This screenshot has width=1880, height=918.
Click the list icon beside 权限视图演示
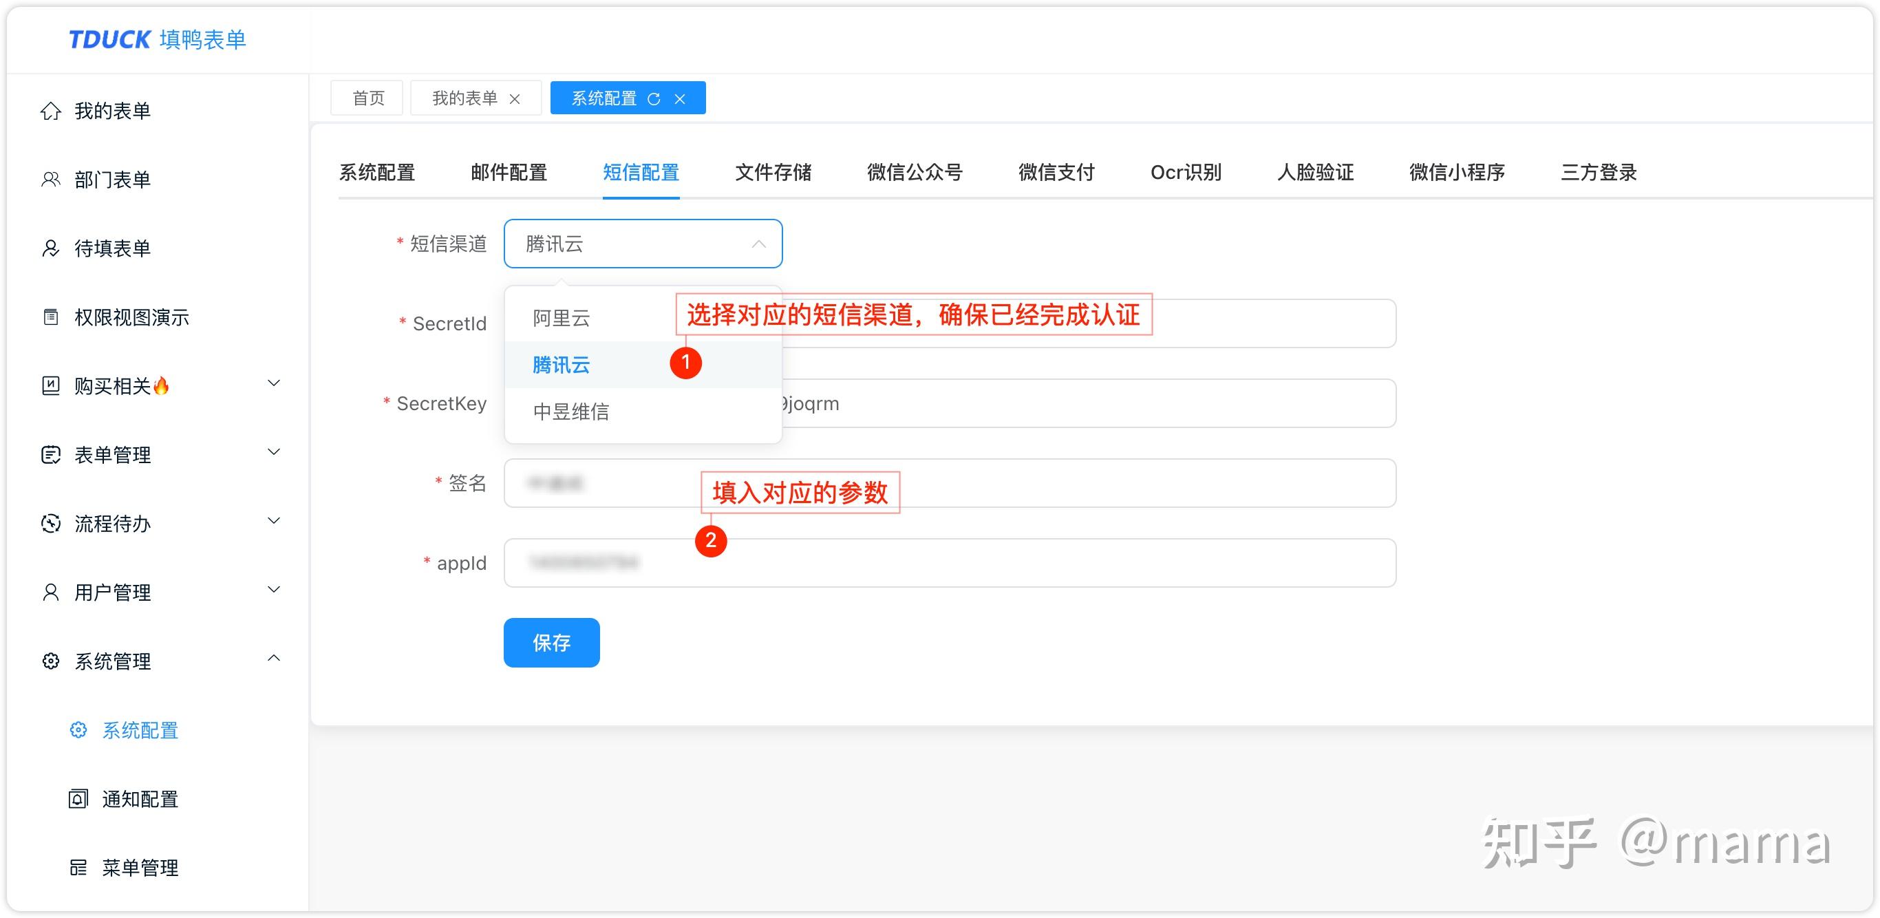point(50,317)
